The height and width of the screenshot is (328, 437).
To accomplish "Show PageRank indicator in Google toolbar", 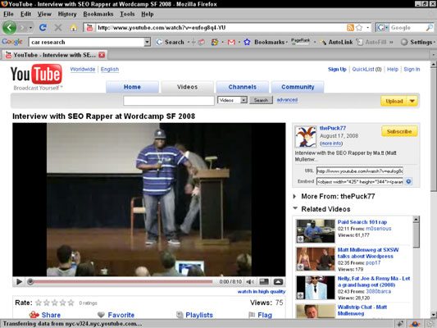I will coord(300,42).
